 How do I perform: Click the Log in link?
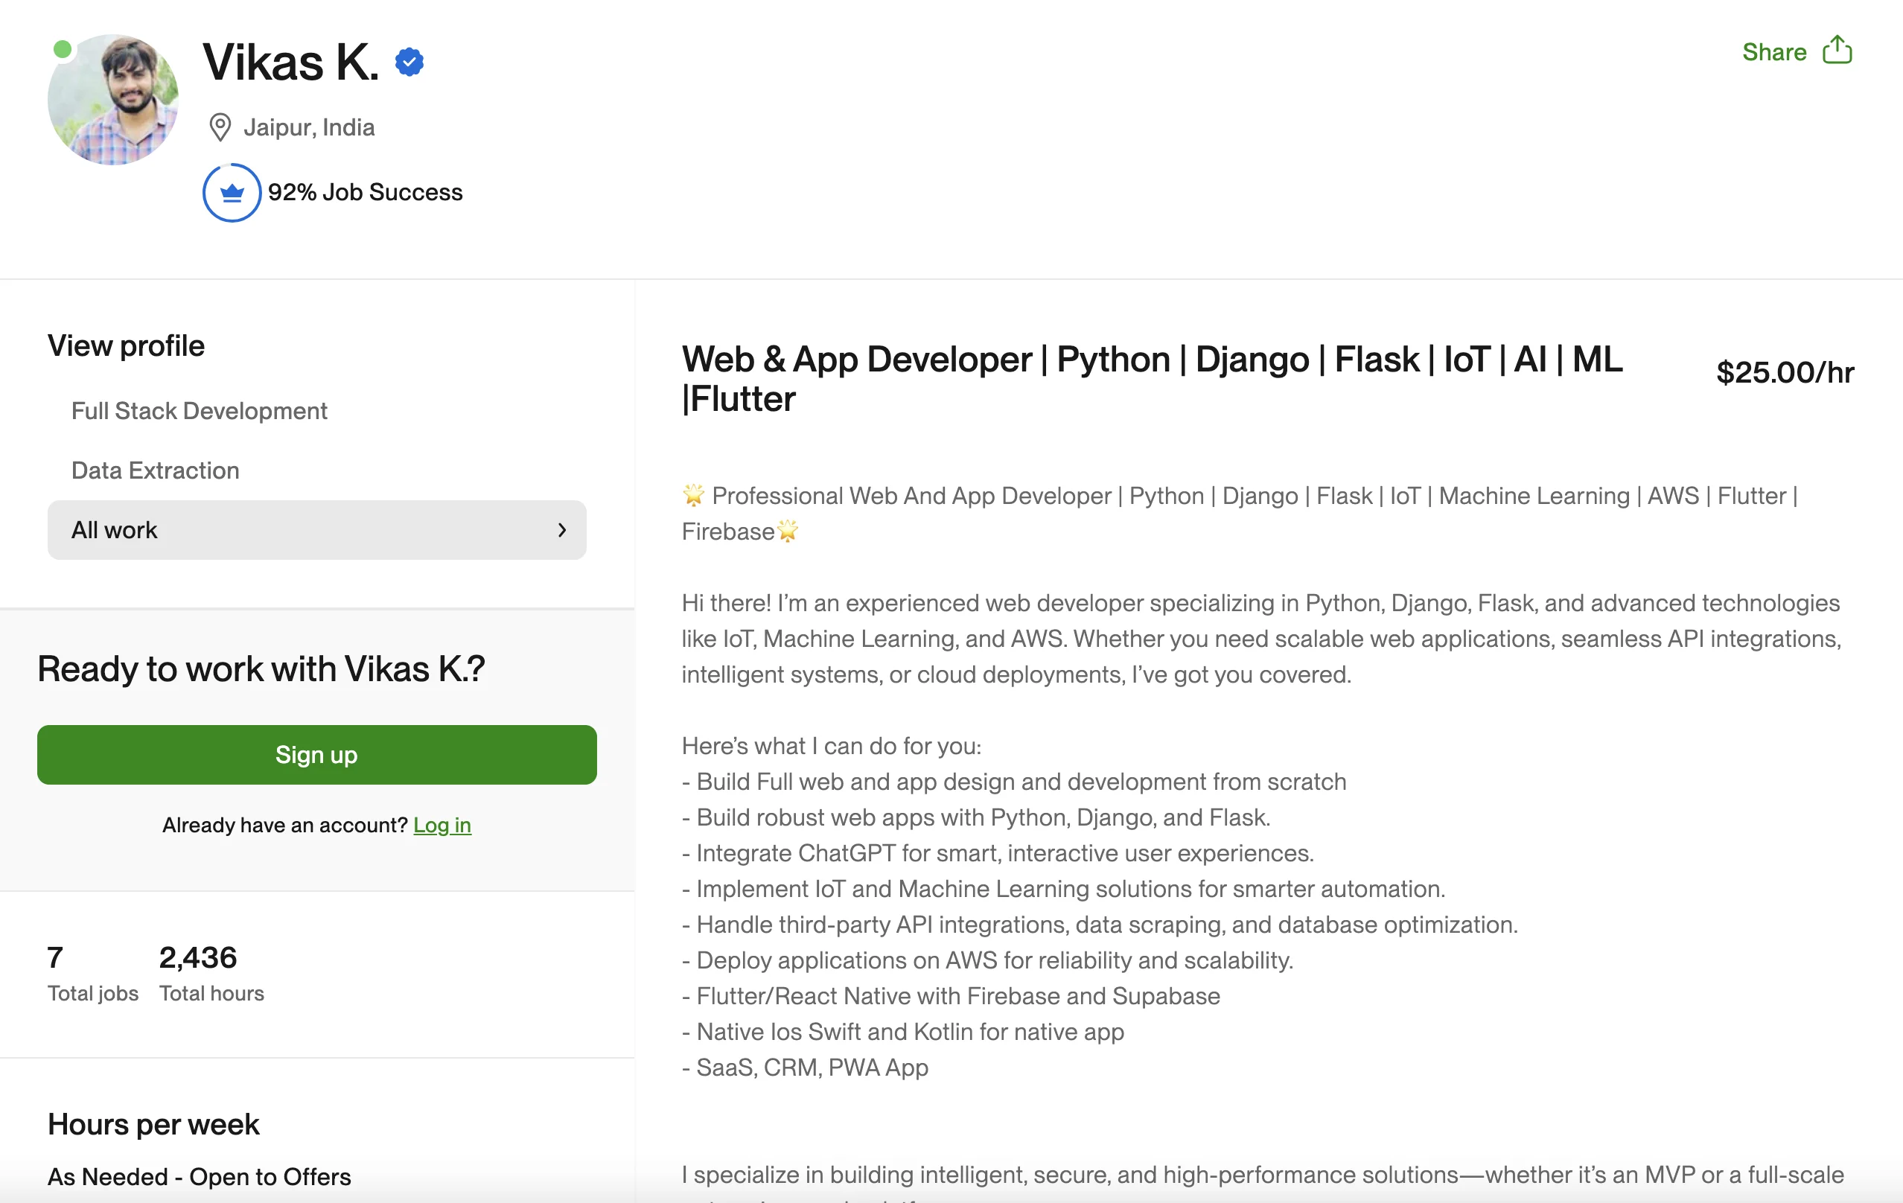pyautogui.click(x=442, y=825)
